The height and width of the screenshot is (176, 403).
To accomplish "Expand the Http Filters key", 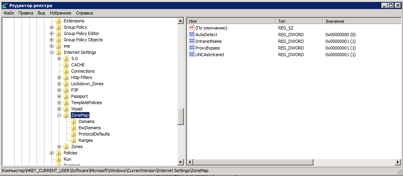I will pyautogui.click(x=59, y=78).
